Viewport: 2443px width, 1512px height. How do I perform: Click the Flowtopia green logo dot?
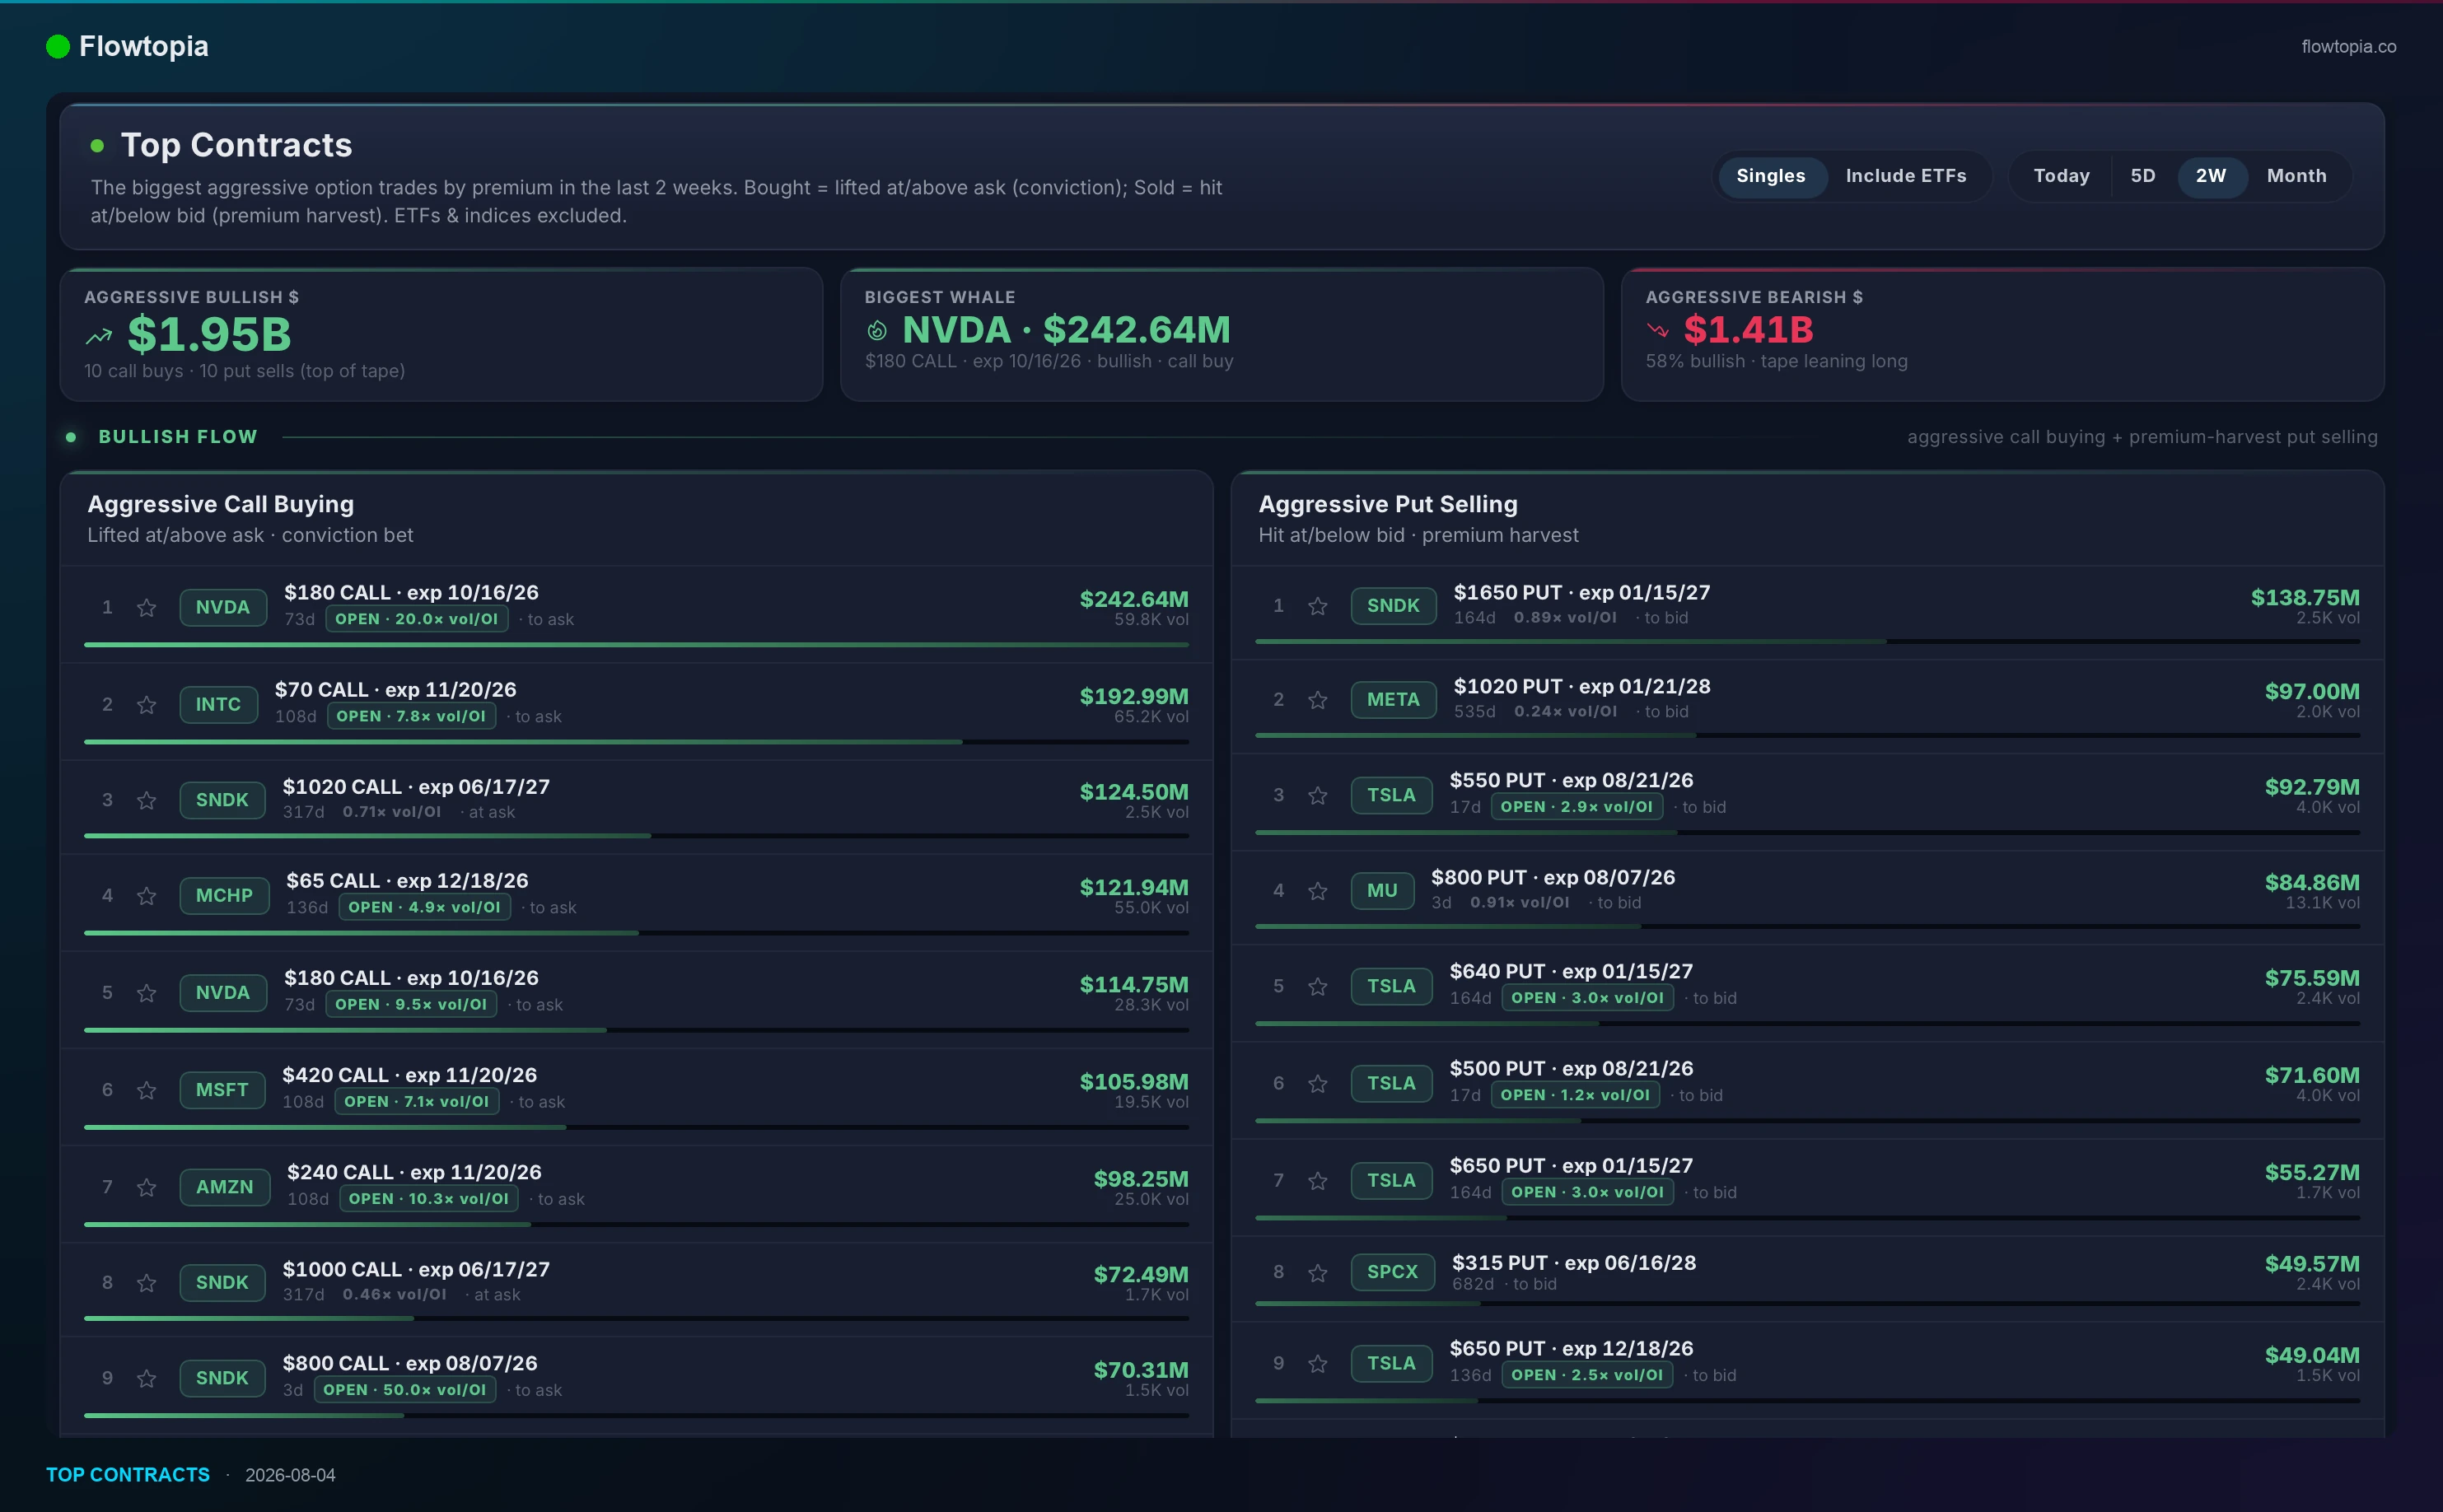pyautogui.click(x=58, y=46)
